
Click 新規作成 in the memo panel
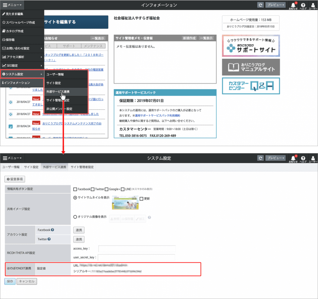coord(189,38)
